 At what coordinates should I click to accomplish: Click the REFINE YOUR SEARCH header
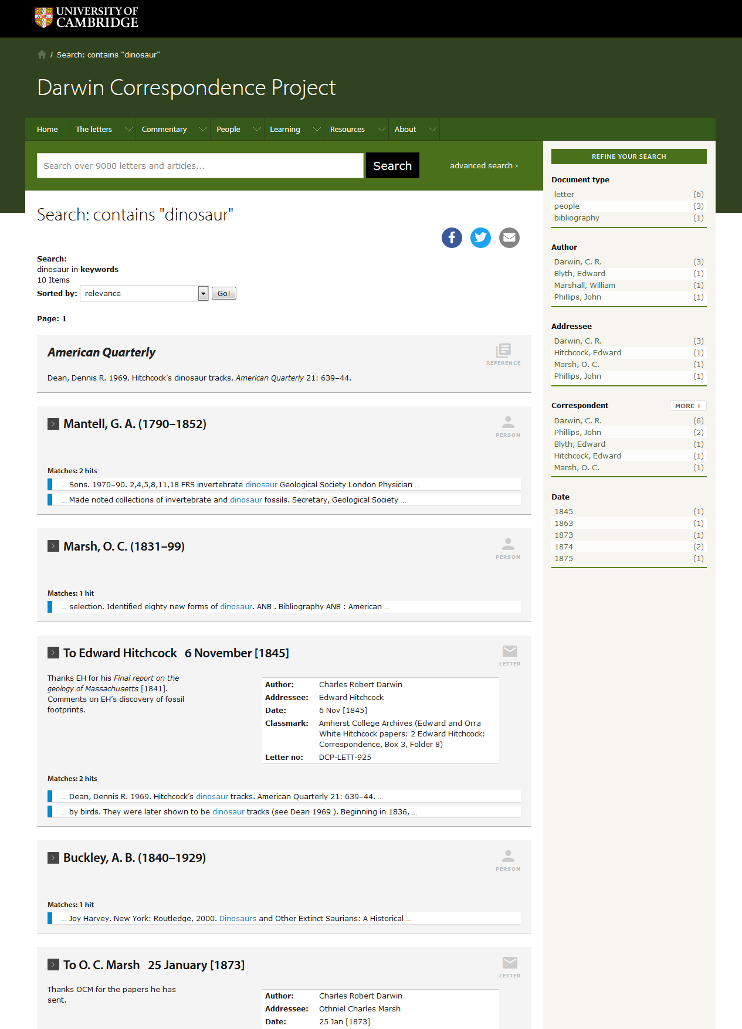[629, 157]
